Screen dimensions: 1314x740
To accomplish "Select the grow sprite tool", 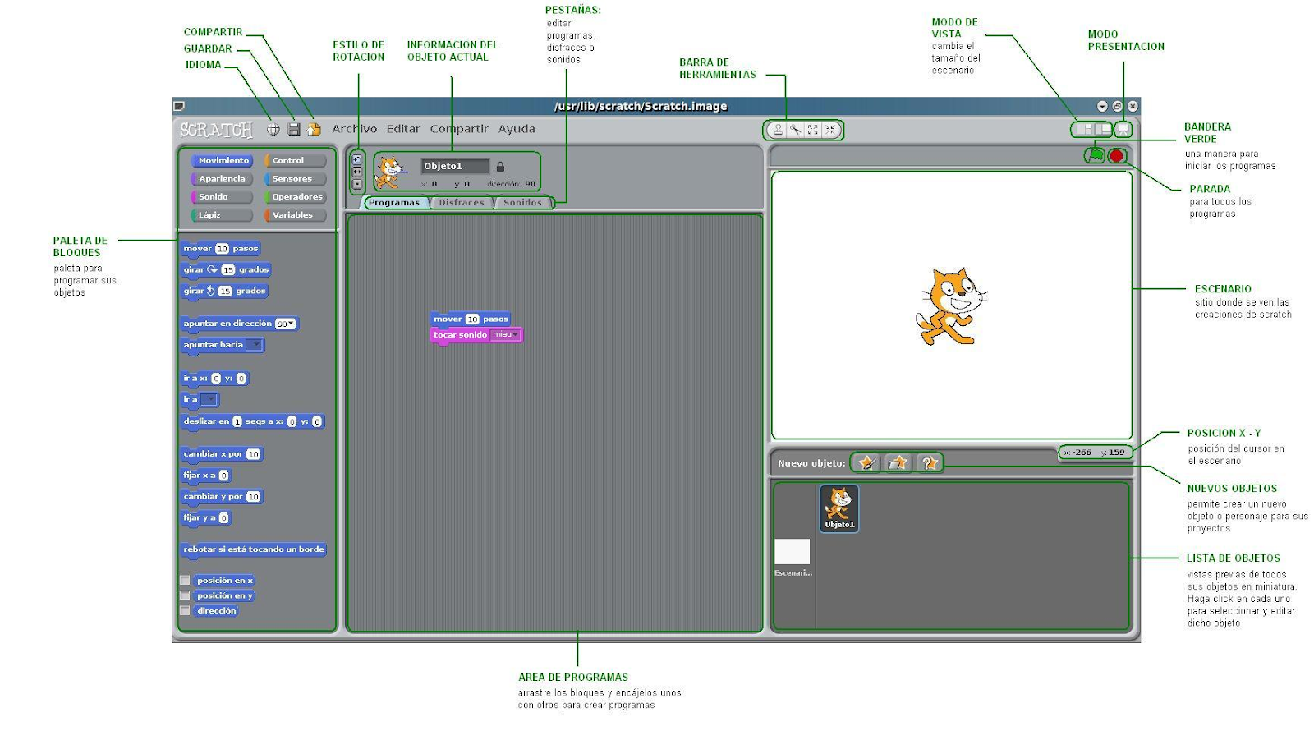I will (x=812, y=130).
